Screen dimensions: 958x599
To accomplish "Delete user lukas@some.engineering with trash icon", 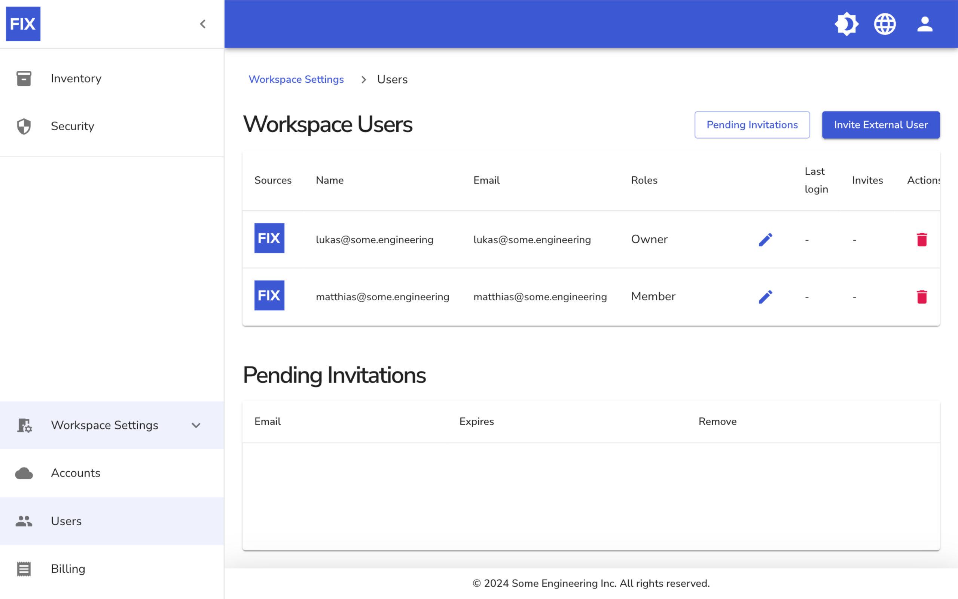I will tap(922, 239).
